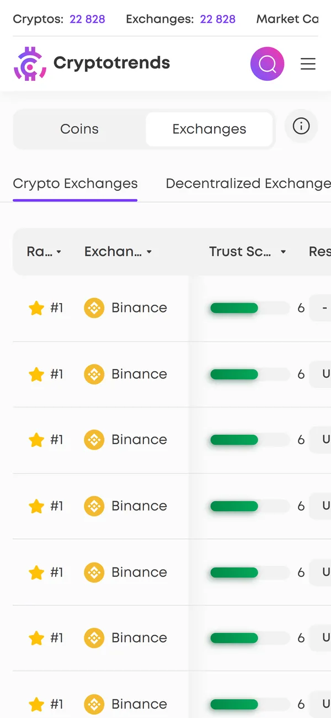This screenshot has width=331, height=718.
Task: Open the Crypto Exchanges tab
Action: click(x=75, y=184)
